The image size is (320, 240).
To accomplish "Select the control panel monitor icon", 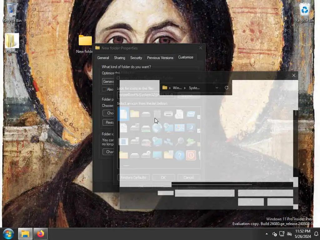I will pos(179,128).
